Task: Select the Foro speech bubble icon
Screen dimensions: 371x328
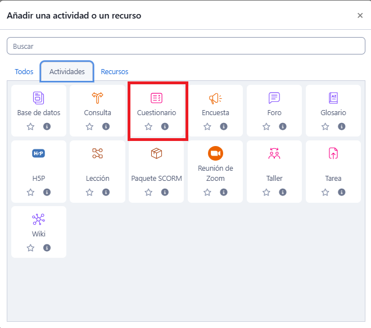Action: [x=274, y=98]
